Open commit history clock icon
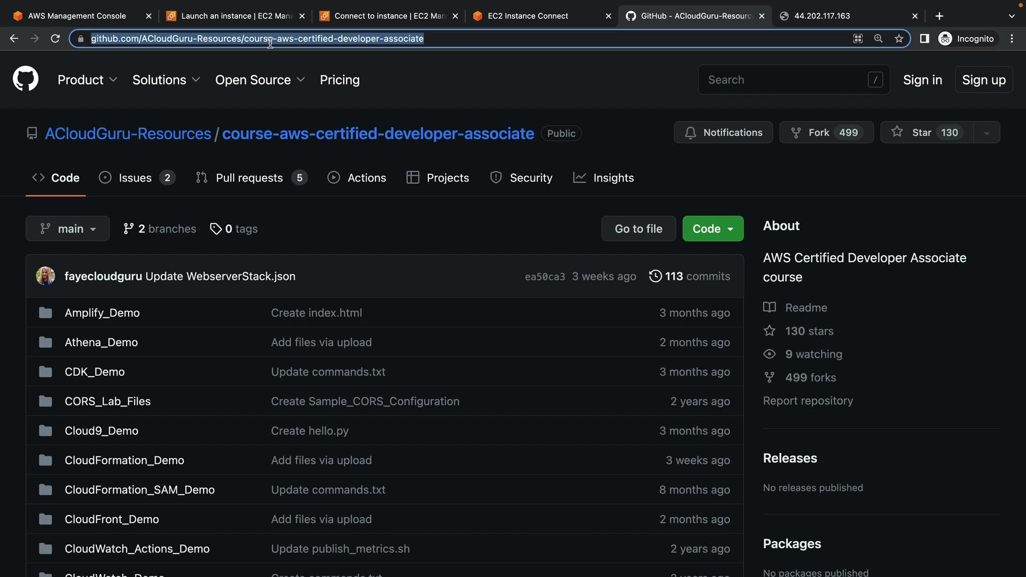The height and width of the screenshot is (577, 1026). click(655, 276)
